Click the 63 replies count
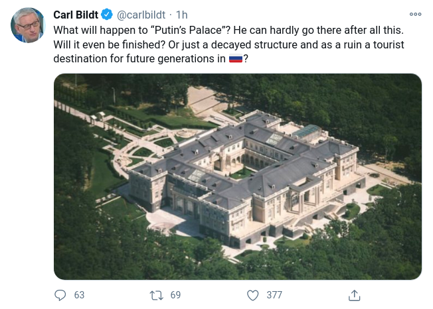This screenshot has width=433, height=309. [79, 295]
